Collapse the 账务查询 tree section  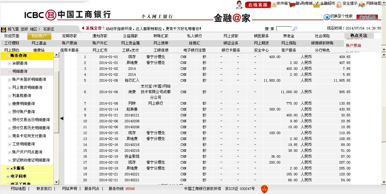pos(7,56)
